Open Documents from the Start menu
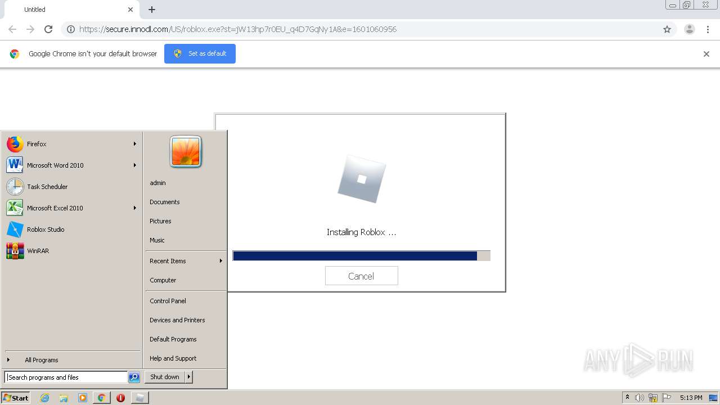720x405 pixels. [165, 202]
